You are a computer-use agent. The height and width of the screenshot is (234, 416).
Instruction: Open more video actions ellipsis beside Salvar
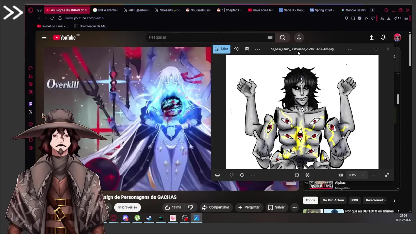click(x=294, y=207)
